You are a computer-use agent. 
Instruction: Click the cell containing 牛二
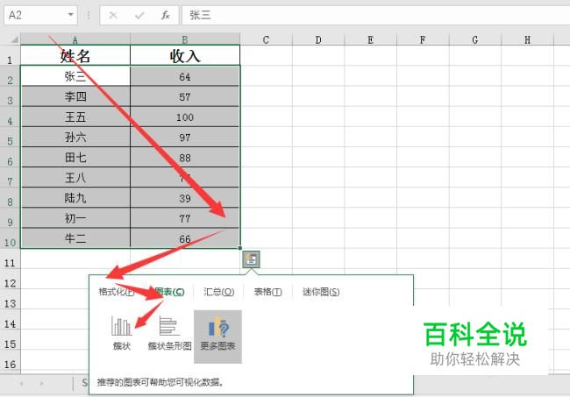pos(75,238)
